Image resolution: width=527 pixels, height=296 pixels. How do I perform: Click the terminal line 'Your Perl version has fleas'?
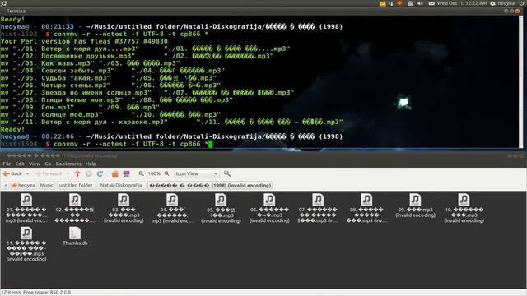[84, 41]
